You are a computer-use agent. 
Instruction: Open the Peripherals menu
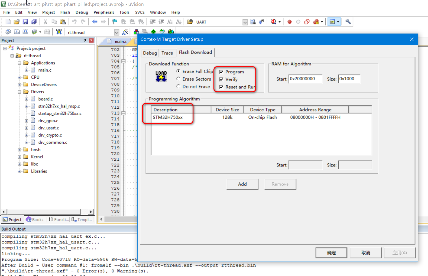104,12
